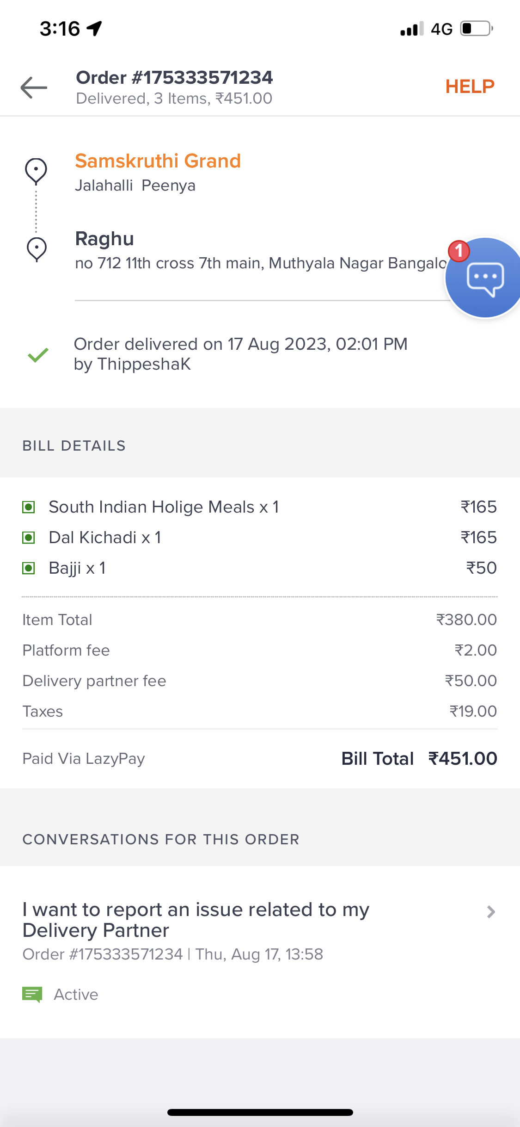Viewport: 520px width, 1127px height.
Task: Tap the home indicator bar
Action: pyautogui.click(x=260, y=1112)
